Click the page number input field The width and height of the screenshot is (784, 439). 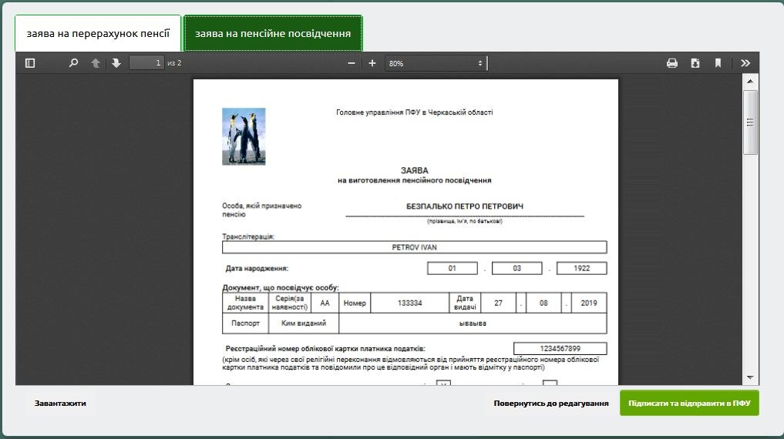pos(146,63)
